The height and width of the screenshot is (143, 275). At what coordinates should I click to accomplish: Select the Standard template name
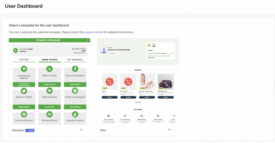(18, 130)
